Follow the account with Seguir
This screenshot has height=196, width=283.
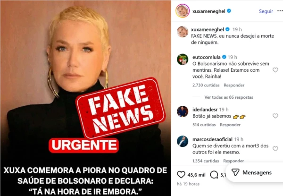[x=266, y=11]
